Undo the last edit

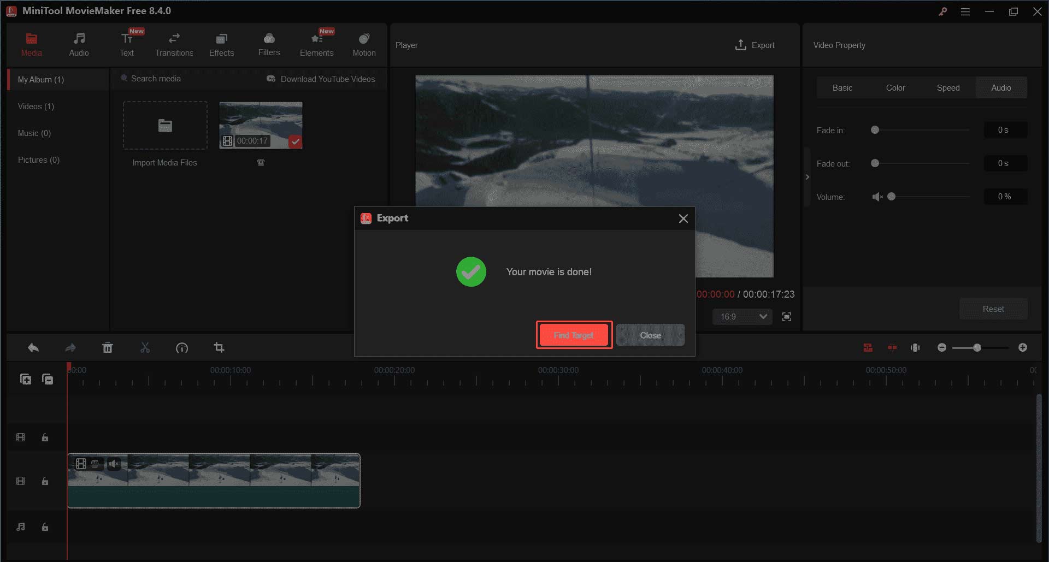pos(33,347)
